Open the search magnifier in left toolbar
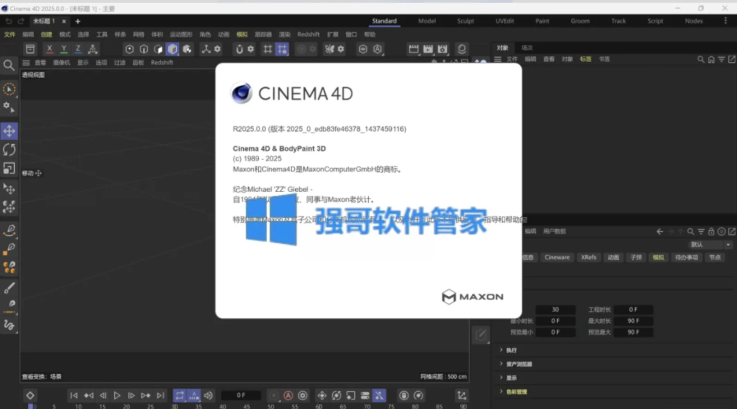The height and width of the screenshot is (409, 737). [x=9, y=65]
